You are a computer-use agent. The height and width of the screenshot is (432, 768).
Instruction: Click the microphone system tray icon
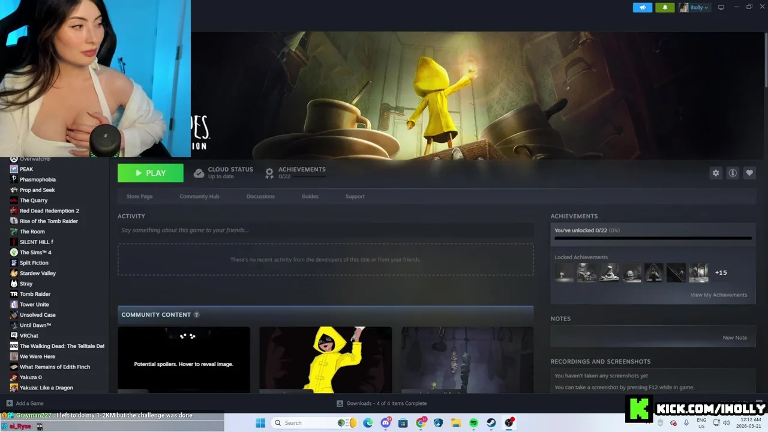pos(686,423)
